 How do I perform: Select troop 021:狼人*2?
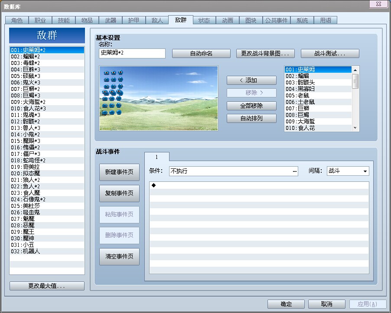tap(47, 180)
